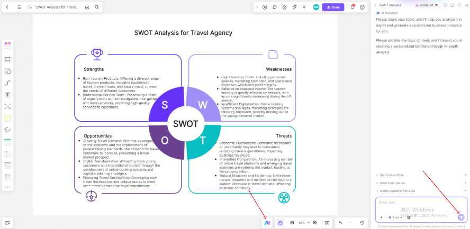Viewport: 470px width, 229px height.
Task: Toggle web search globe icon
Action: [x=409, y=217]
